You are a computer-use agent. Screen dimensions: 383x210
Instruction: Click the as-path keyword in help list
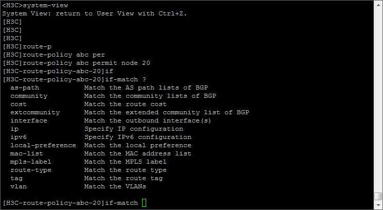coord(25,87)
